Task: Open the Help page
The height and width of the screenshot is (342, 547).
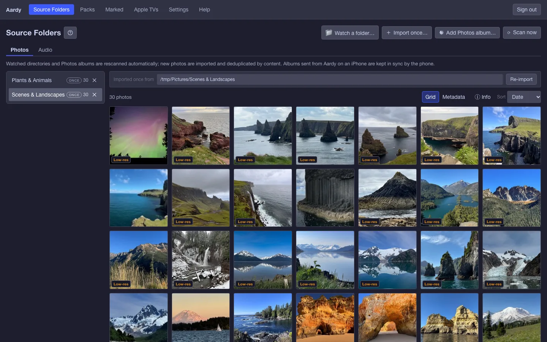Action: coord(204,9)
